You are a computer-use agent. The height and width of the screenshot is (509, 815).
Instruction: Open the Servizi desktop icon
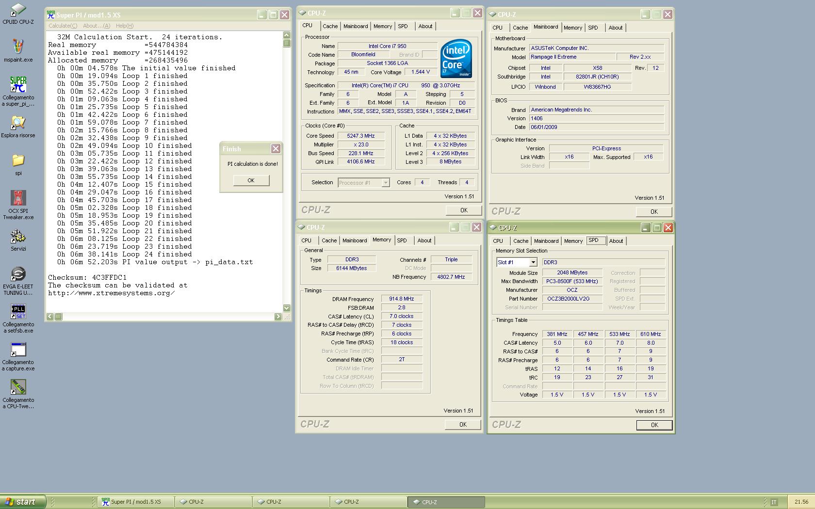coord(18,236)
